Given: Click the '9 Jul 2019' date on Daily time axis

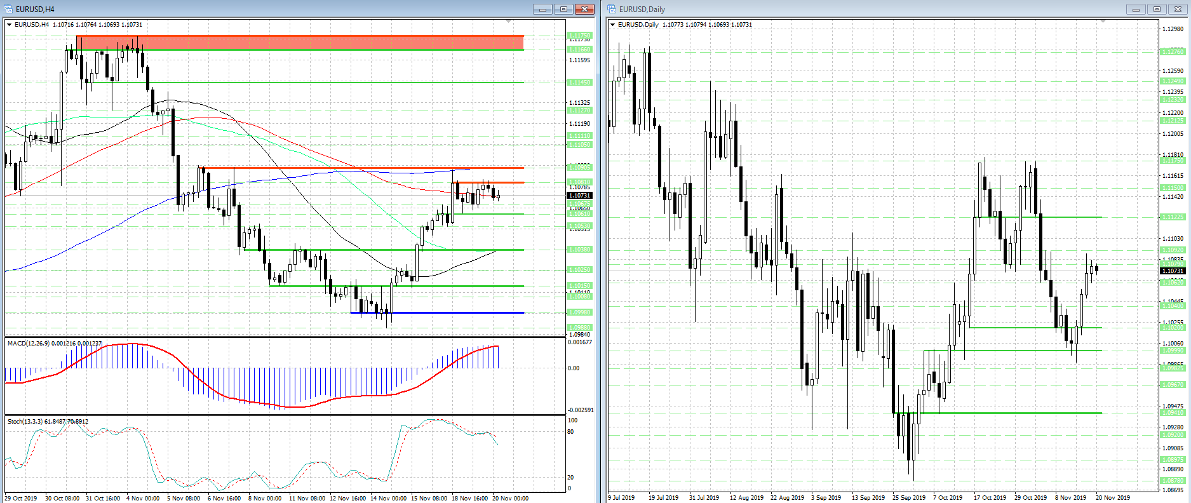Looking at the screenshot, I should (x=621, y=497).
